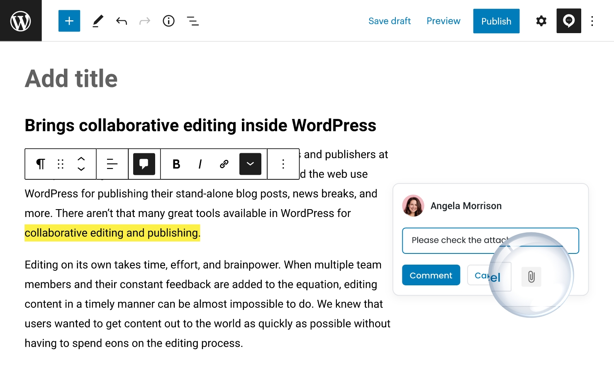Open the settings gear panel

click(x=541, y=21)
